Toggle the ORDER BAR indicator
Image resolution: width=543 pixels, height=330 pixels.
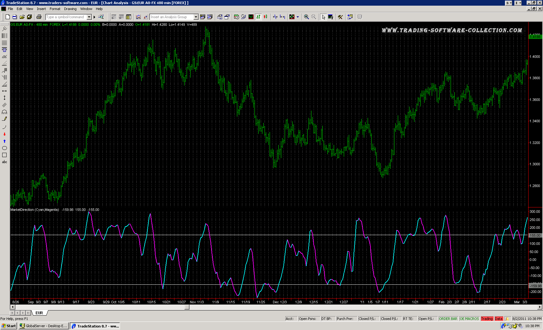click(x=448, y=319)
